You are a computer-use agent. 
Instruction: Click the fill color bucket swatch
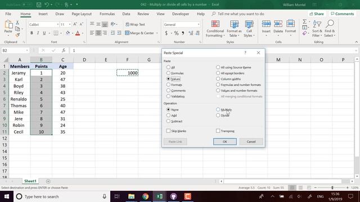pyautogui.click(x=67, y=33)
